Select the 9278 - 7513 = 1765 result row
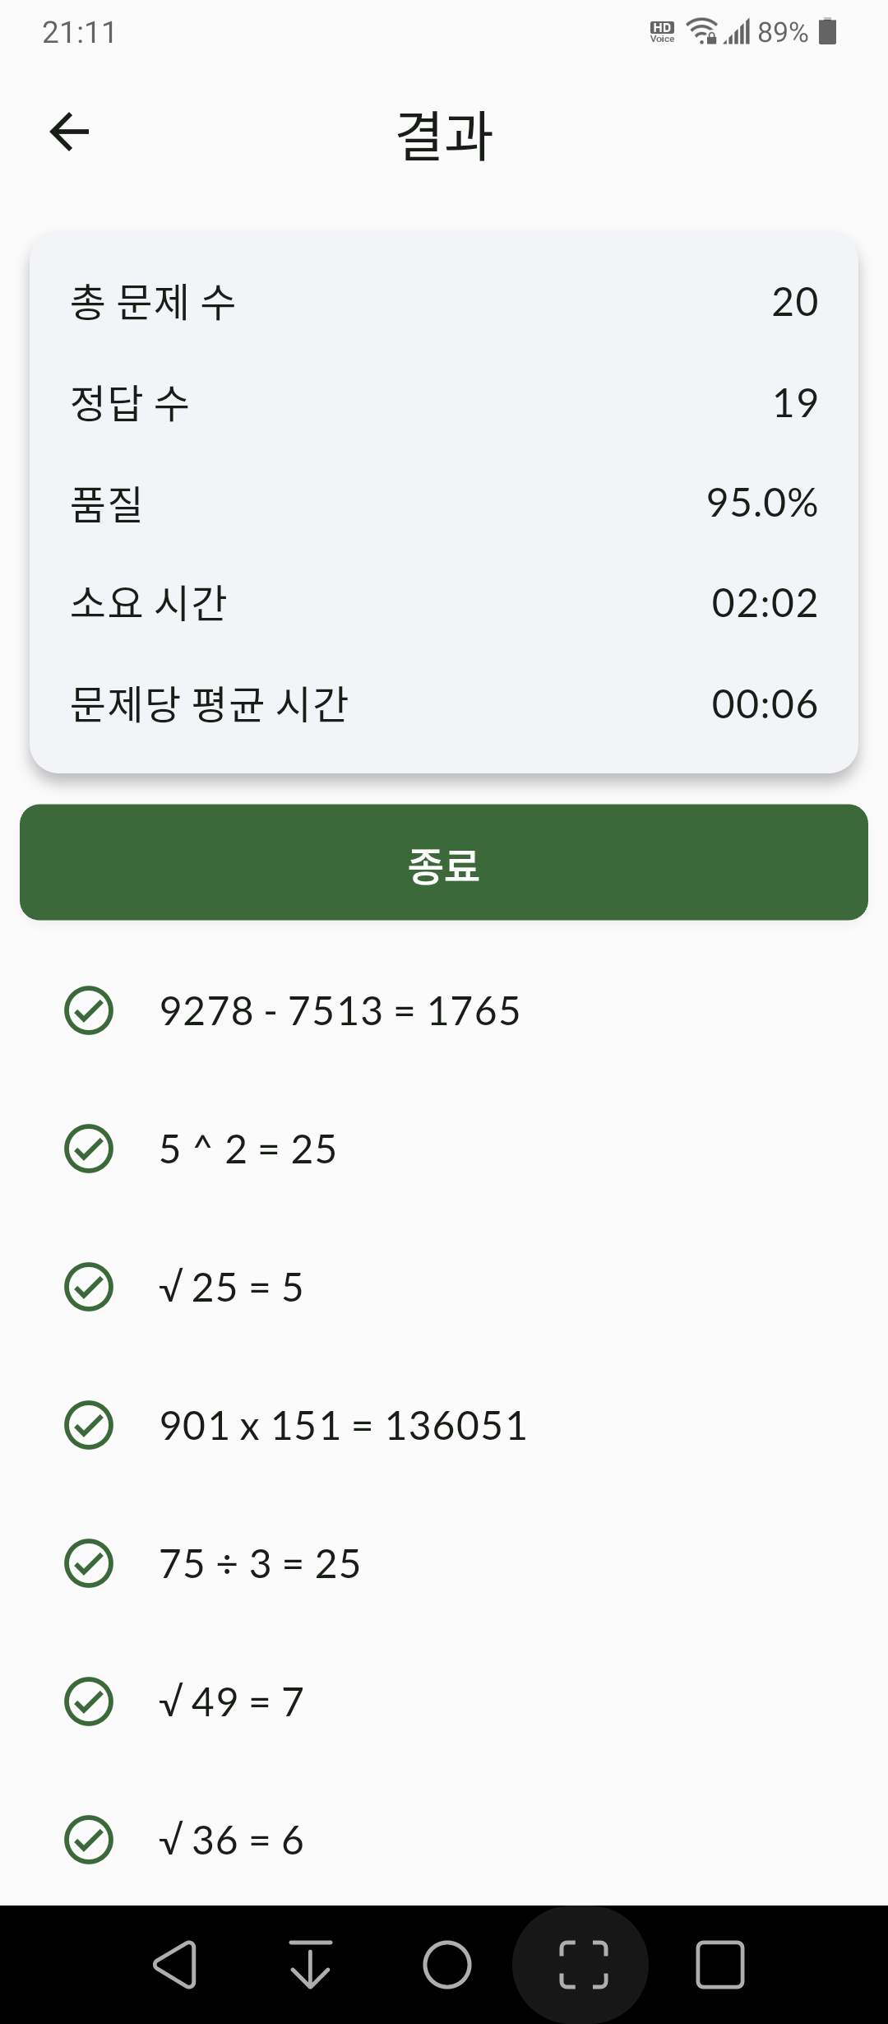The image size is (888, 2024). pos(444,1010)
